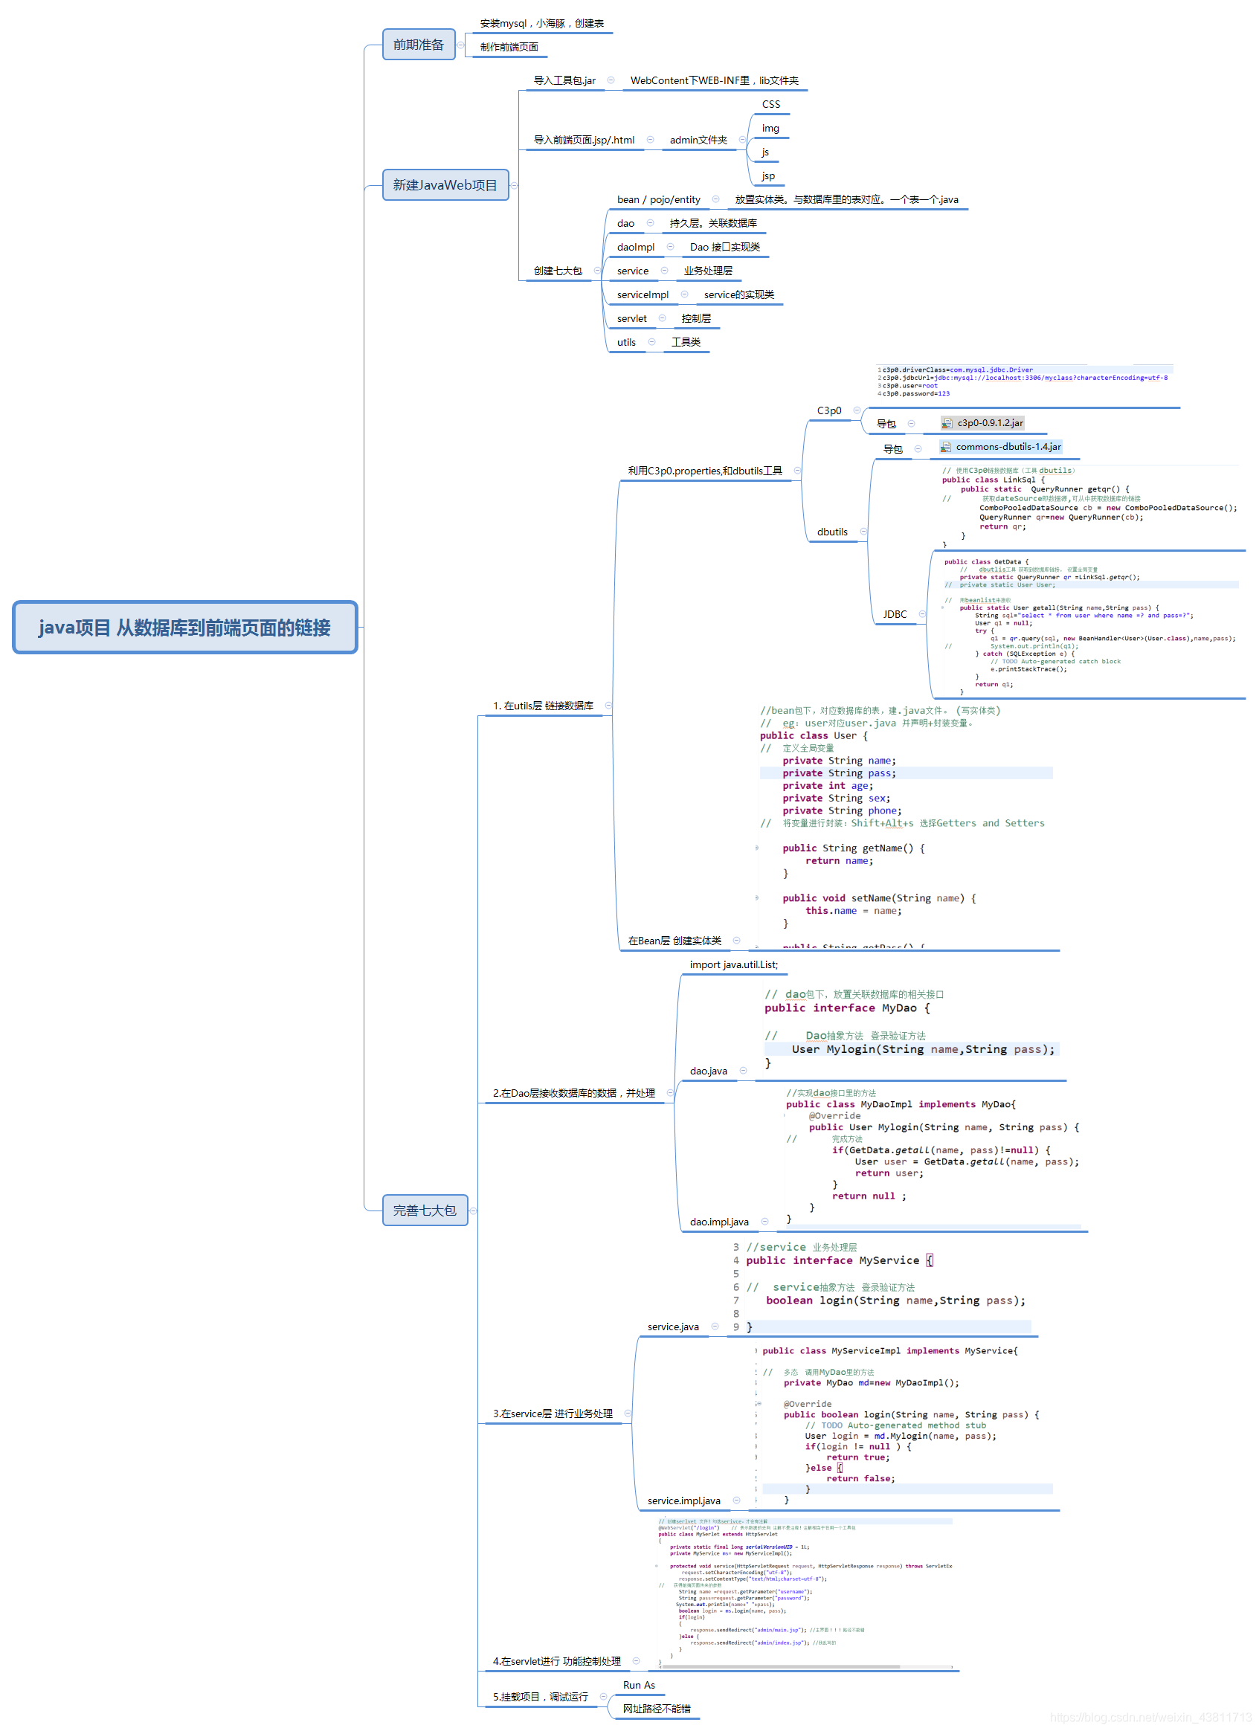This screenshot has height=1731, width=1259.
Task: Select the central topic java项目 从数据库到前端页面的链接
Action: 184,628
